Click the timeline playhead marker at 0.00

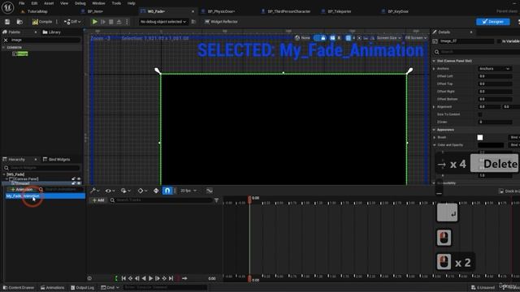[x=249, y=199]
